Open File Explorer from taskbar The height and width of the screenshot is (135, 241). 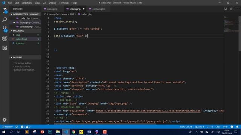point(58,132)
